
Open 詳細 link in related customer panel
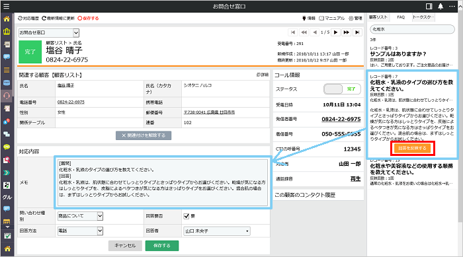pyautogui.click(x=262, y=75)
